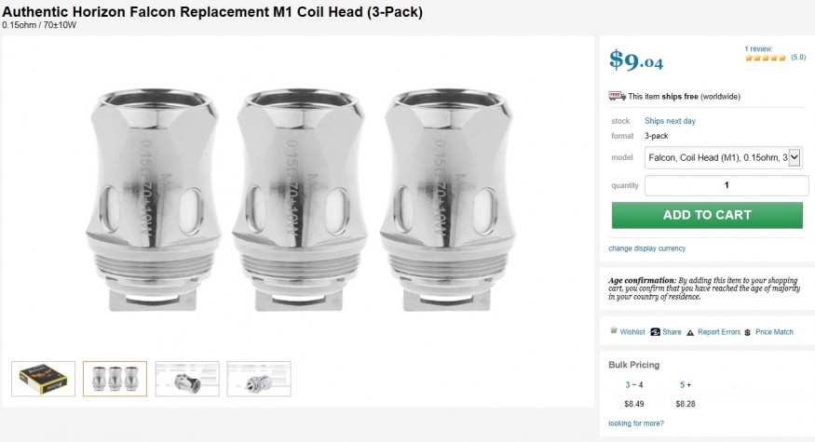815x442 pixels.
Task: Click the Price Match link text
Action: (x=775, y=331)
